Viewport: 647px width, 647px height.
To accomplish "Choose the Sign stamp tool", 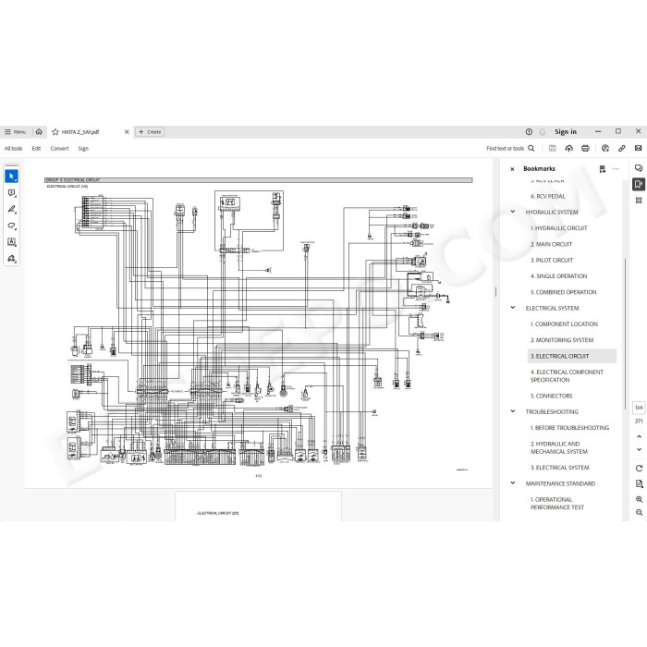I will [x=11, y=259].
